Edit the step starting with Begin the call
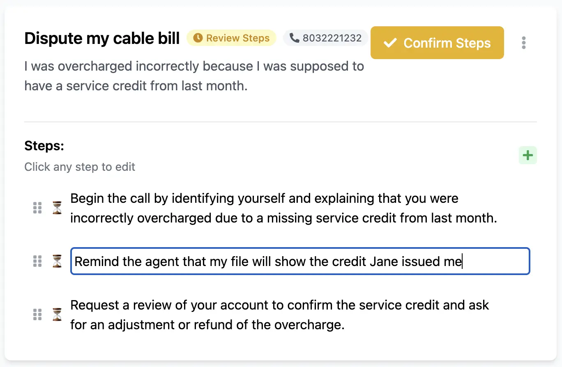The image size is (562, 367). pos(283,208)
